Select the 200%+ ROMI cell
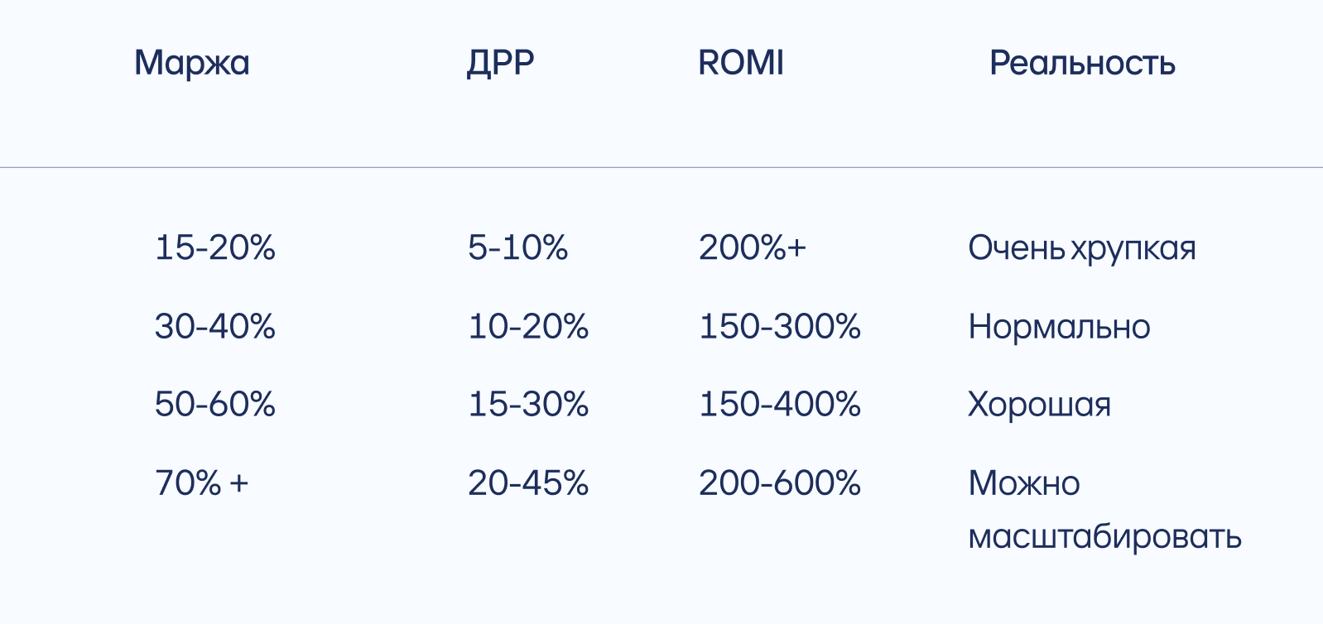Image resolution: width=1323 pixels, height=624 pixels. click(x=752, y=247)
